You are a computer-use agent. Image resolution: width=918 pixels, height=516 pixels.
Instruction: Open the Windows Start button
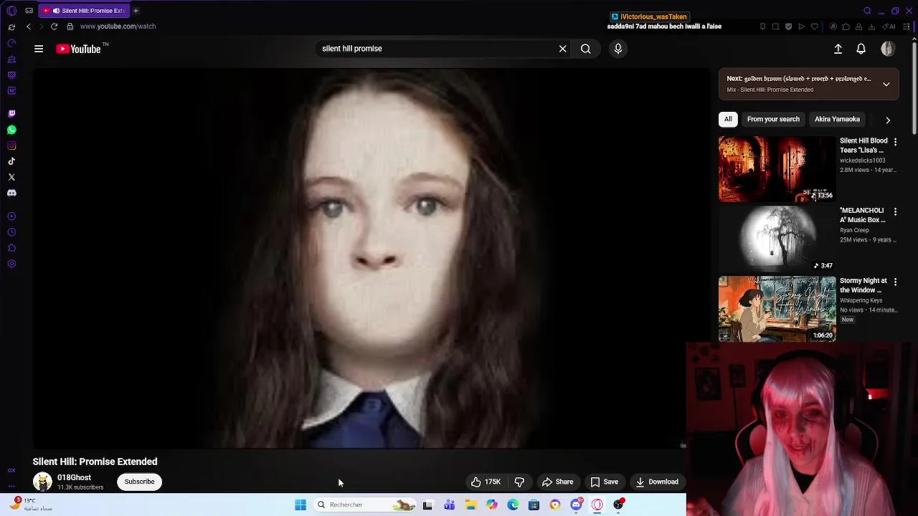(x=301, y=505)
